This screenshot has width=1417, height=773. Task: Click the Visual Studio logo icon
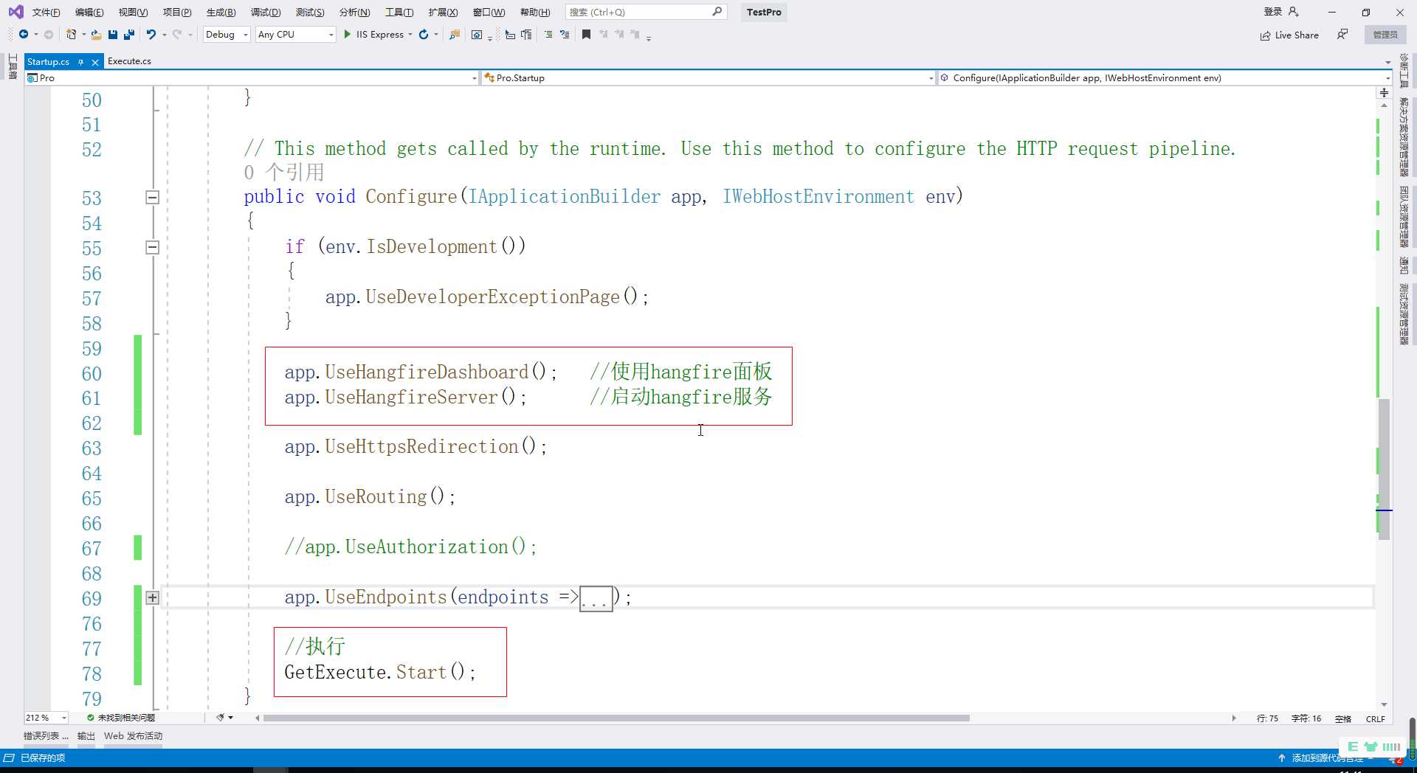pos(15,12)
